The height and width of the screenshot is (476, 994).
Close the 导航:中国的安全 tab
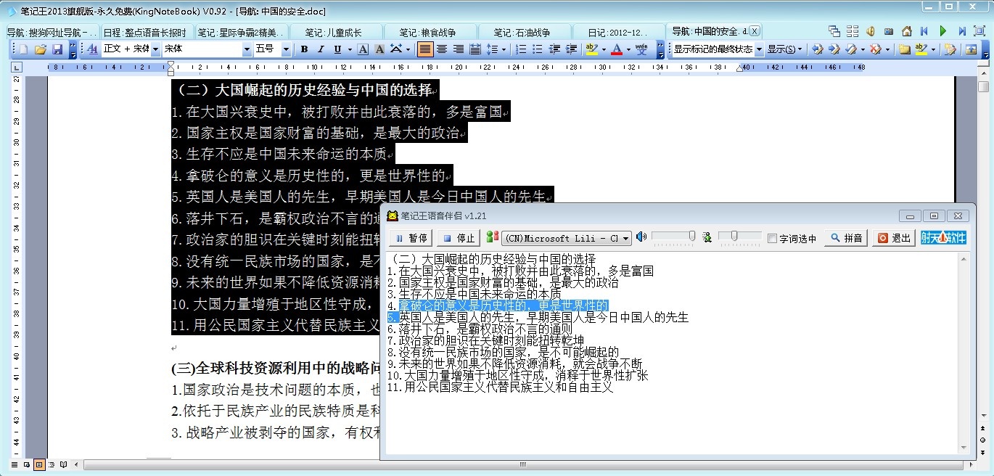[755, 31]
